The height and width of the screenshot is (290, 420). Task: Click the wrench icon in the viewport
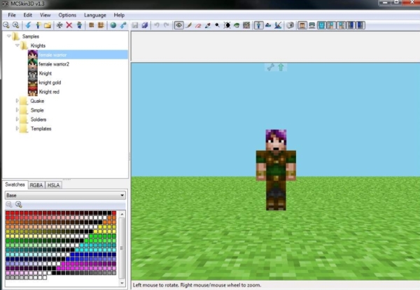(270, 67)
